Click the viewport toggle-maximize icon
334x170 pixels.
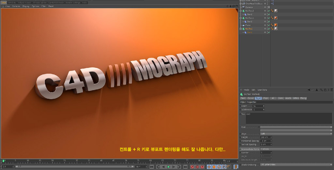click(236, 6)
